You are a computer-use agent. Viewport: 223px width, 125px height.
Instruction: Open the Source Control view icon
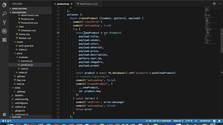[x=4, y=22]
